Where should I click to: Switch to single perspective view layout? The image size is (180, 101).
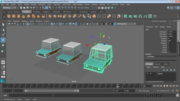click(3, 62)
